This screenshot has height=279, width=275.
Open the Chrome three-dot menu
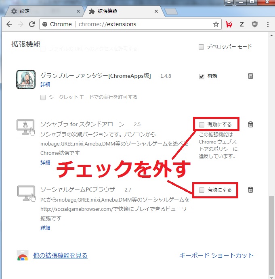(268, 24)
